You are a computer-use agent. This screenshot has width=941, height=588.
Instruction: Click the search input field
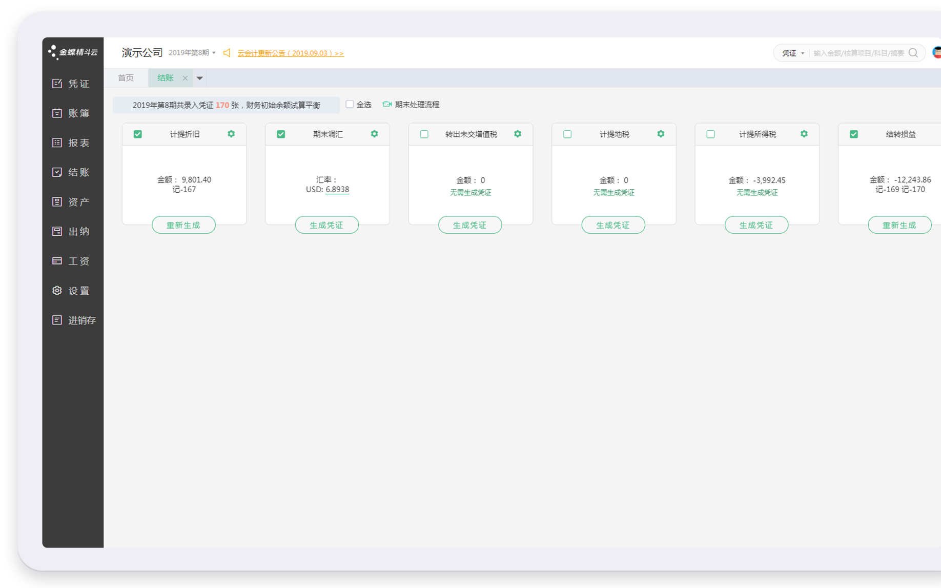[x=858, y=53]
